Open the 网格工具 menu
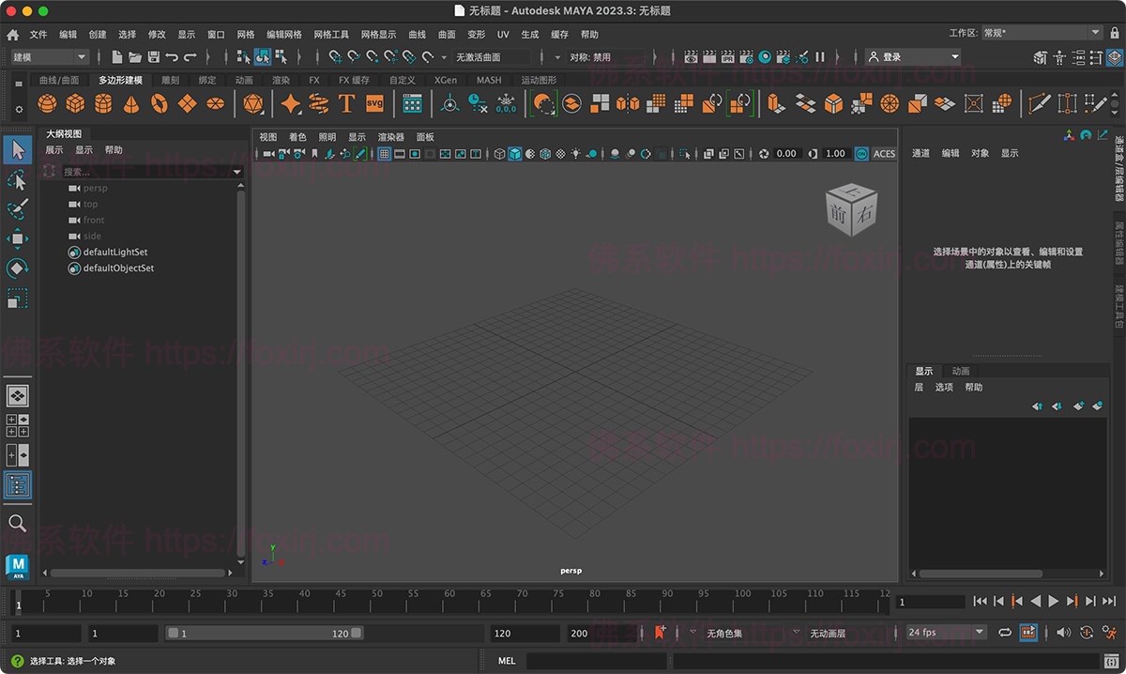Image resolution: width=1126 pixels, height=674 pixels. (331, 35)
